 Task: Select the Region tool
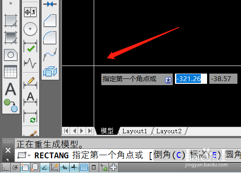tap(11, 55)
